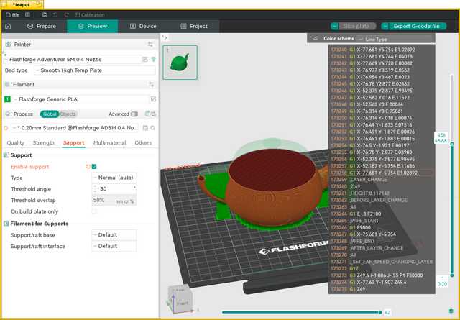Open the filament settings sliders icon
The image size is (460, 320).
pyautogui.click(x=151, y=85)
